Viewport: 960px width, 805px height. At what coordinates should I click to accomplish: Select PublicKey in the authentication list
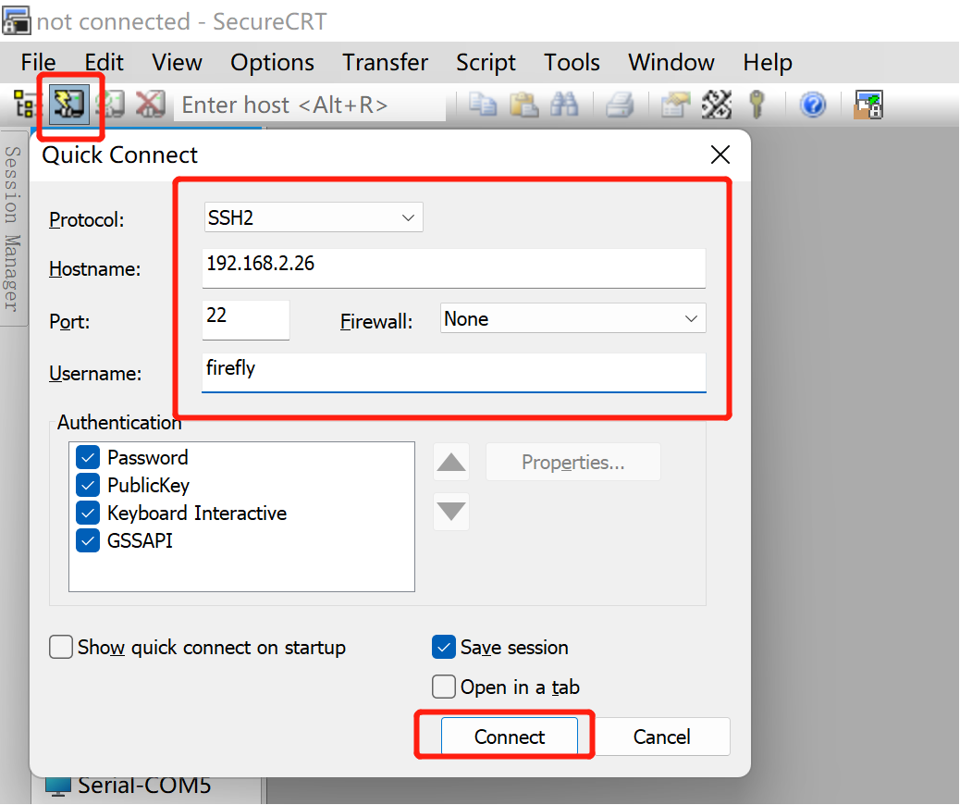(148, 485)
